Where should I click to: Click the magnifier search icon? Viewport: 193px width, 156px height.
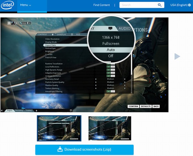click(x=160, y=5)
